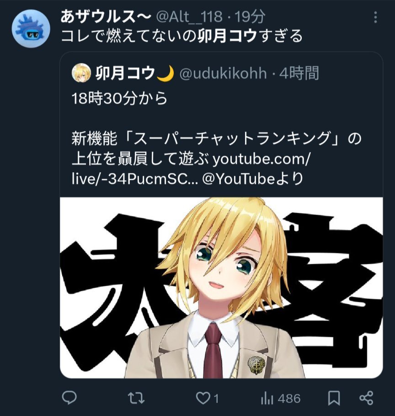
Task: Open the quoted post text about スーパーチャットランキング
Action: point(217,138)
